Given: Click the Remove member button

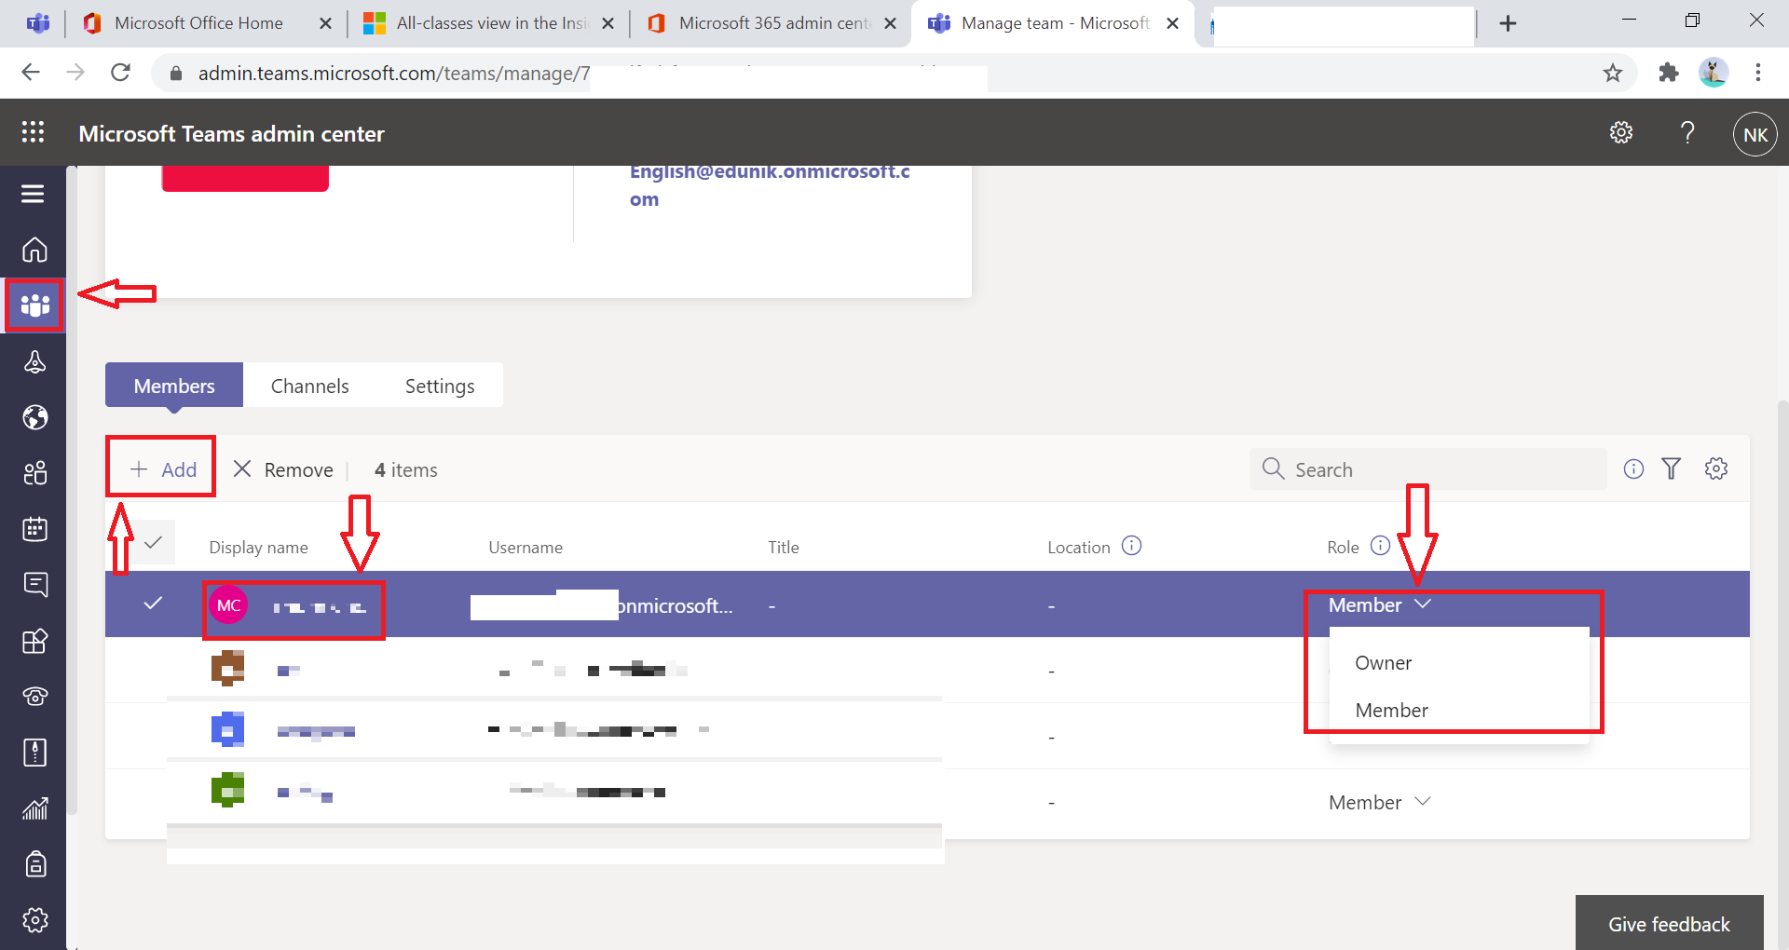Looking at the screenshot, I should point(282,469).
